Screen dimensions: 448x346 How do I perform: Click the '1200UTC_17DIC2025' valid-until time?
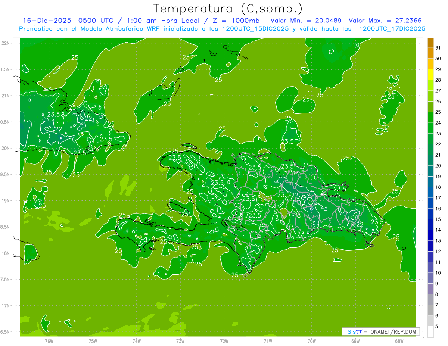pyautogui.click(x=392, y=29)
